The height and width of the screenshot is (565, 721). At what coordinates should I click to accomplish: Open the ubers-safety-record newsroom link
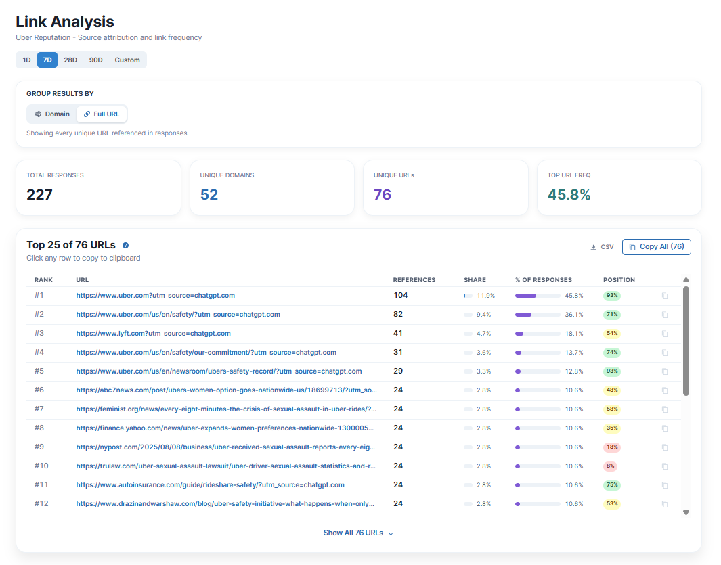pyautogui.click(x=219, y=371)
